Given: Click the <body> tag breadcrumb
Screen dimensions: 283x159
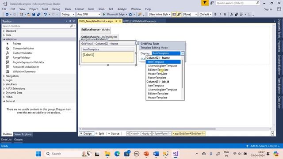Looking at the screenshot, I should (x=146, y=133).
